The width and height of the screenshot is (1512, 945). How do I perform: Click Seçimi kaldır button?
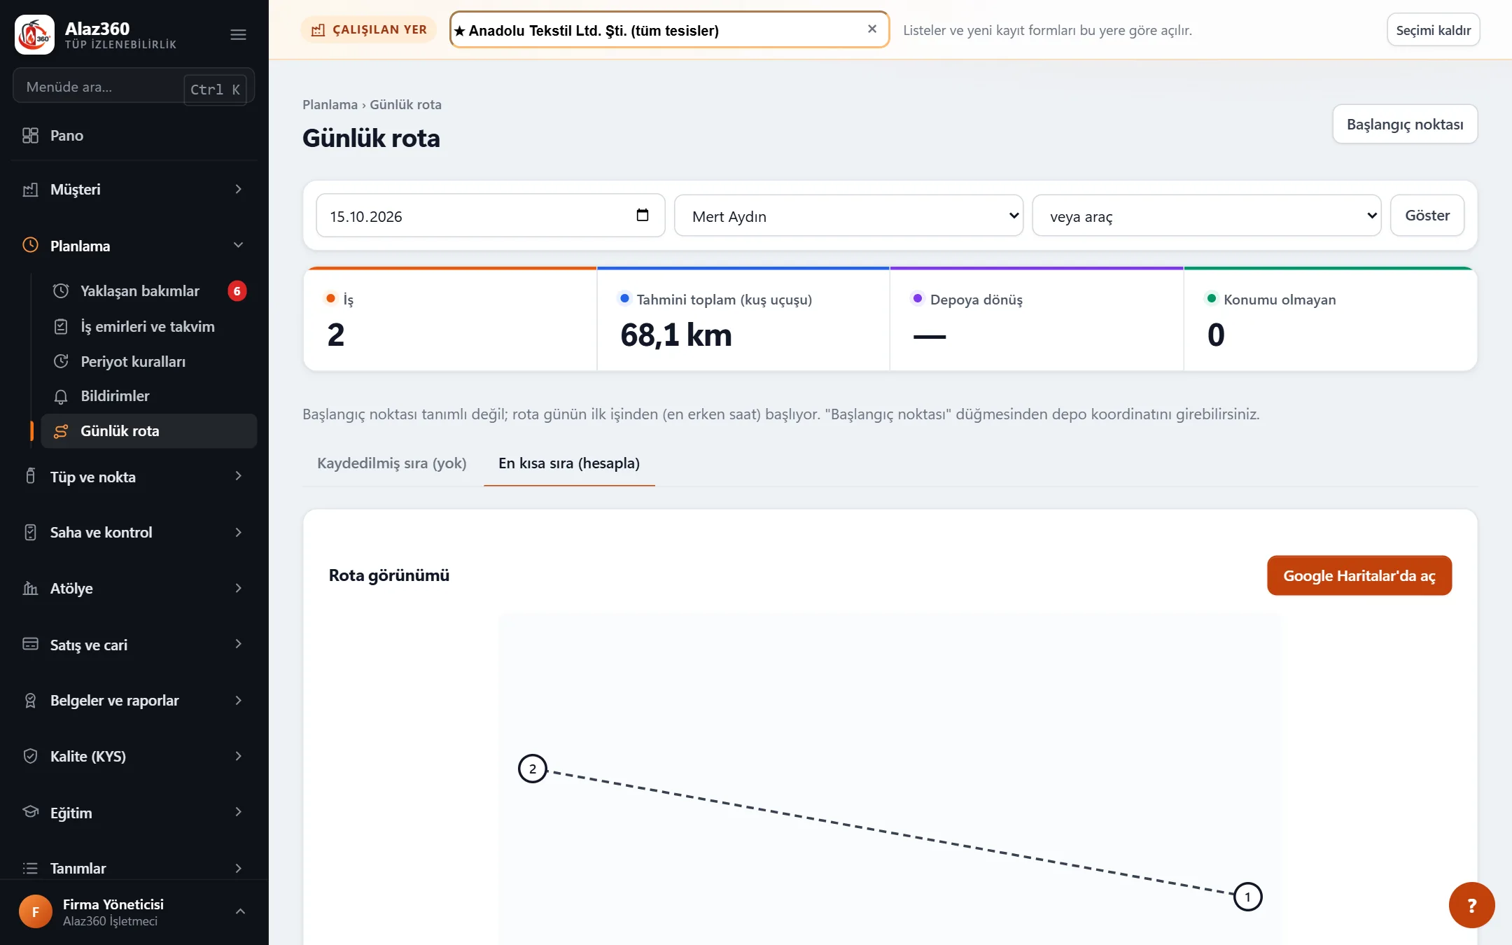click(x=1433, y=30)
